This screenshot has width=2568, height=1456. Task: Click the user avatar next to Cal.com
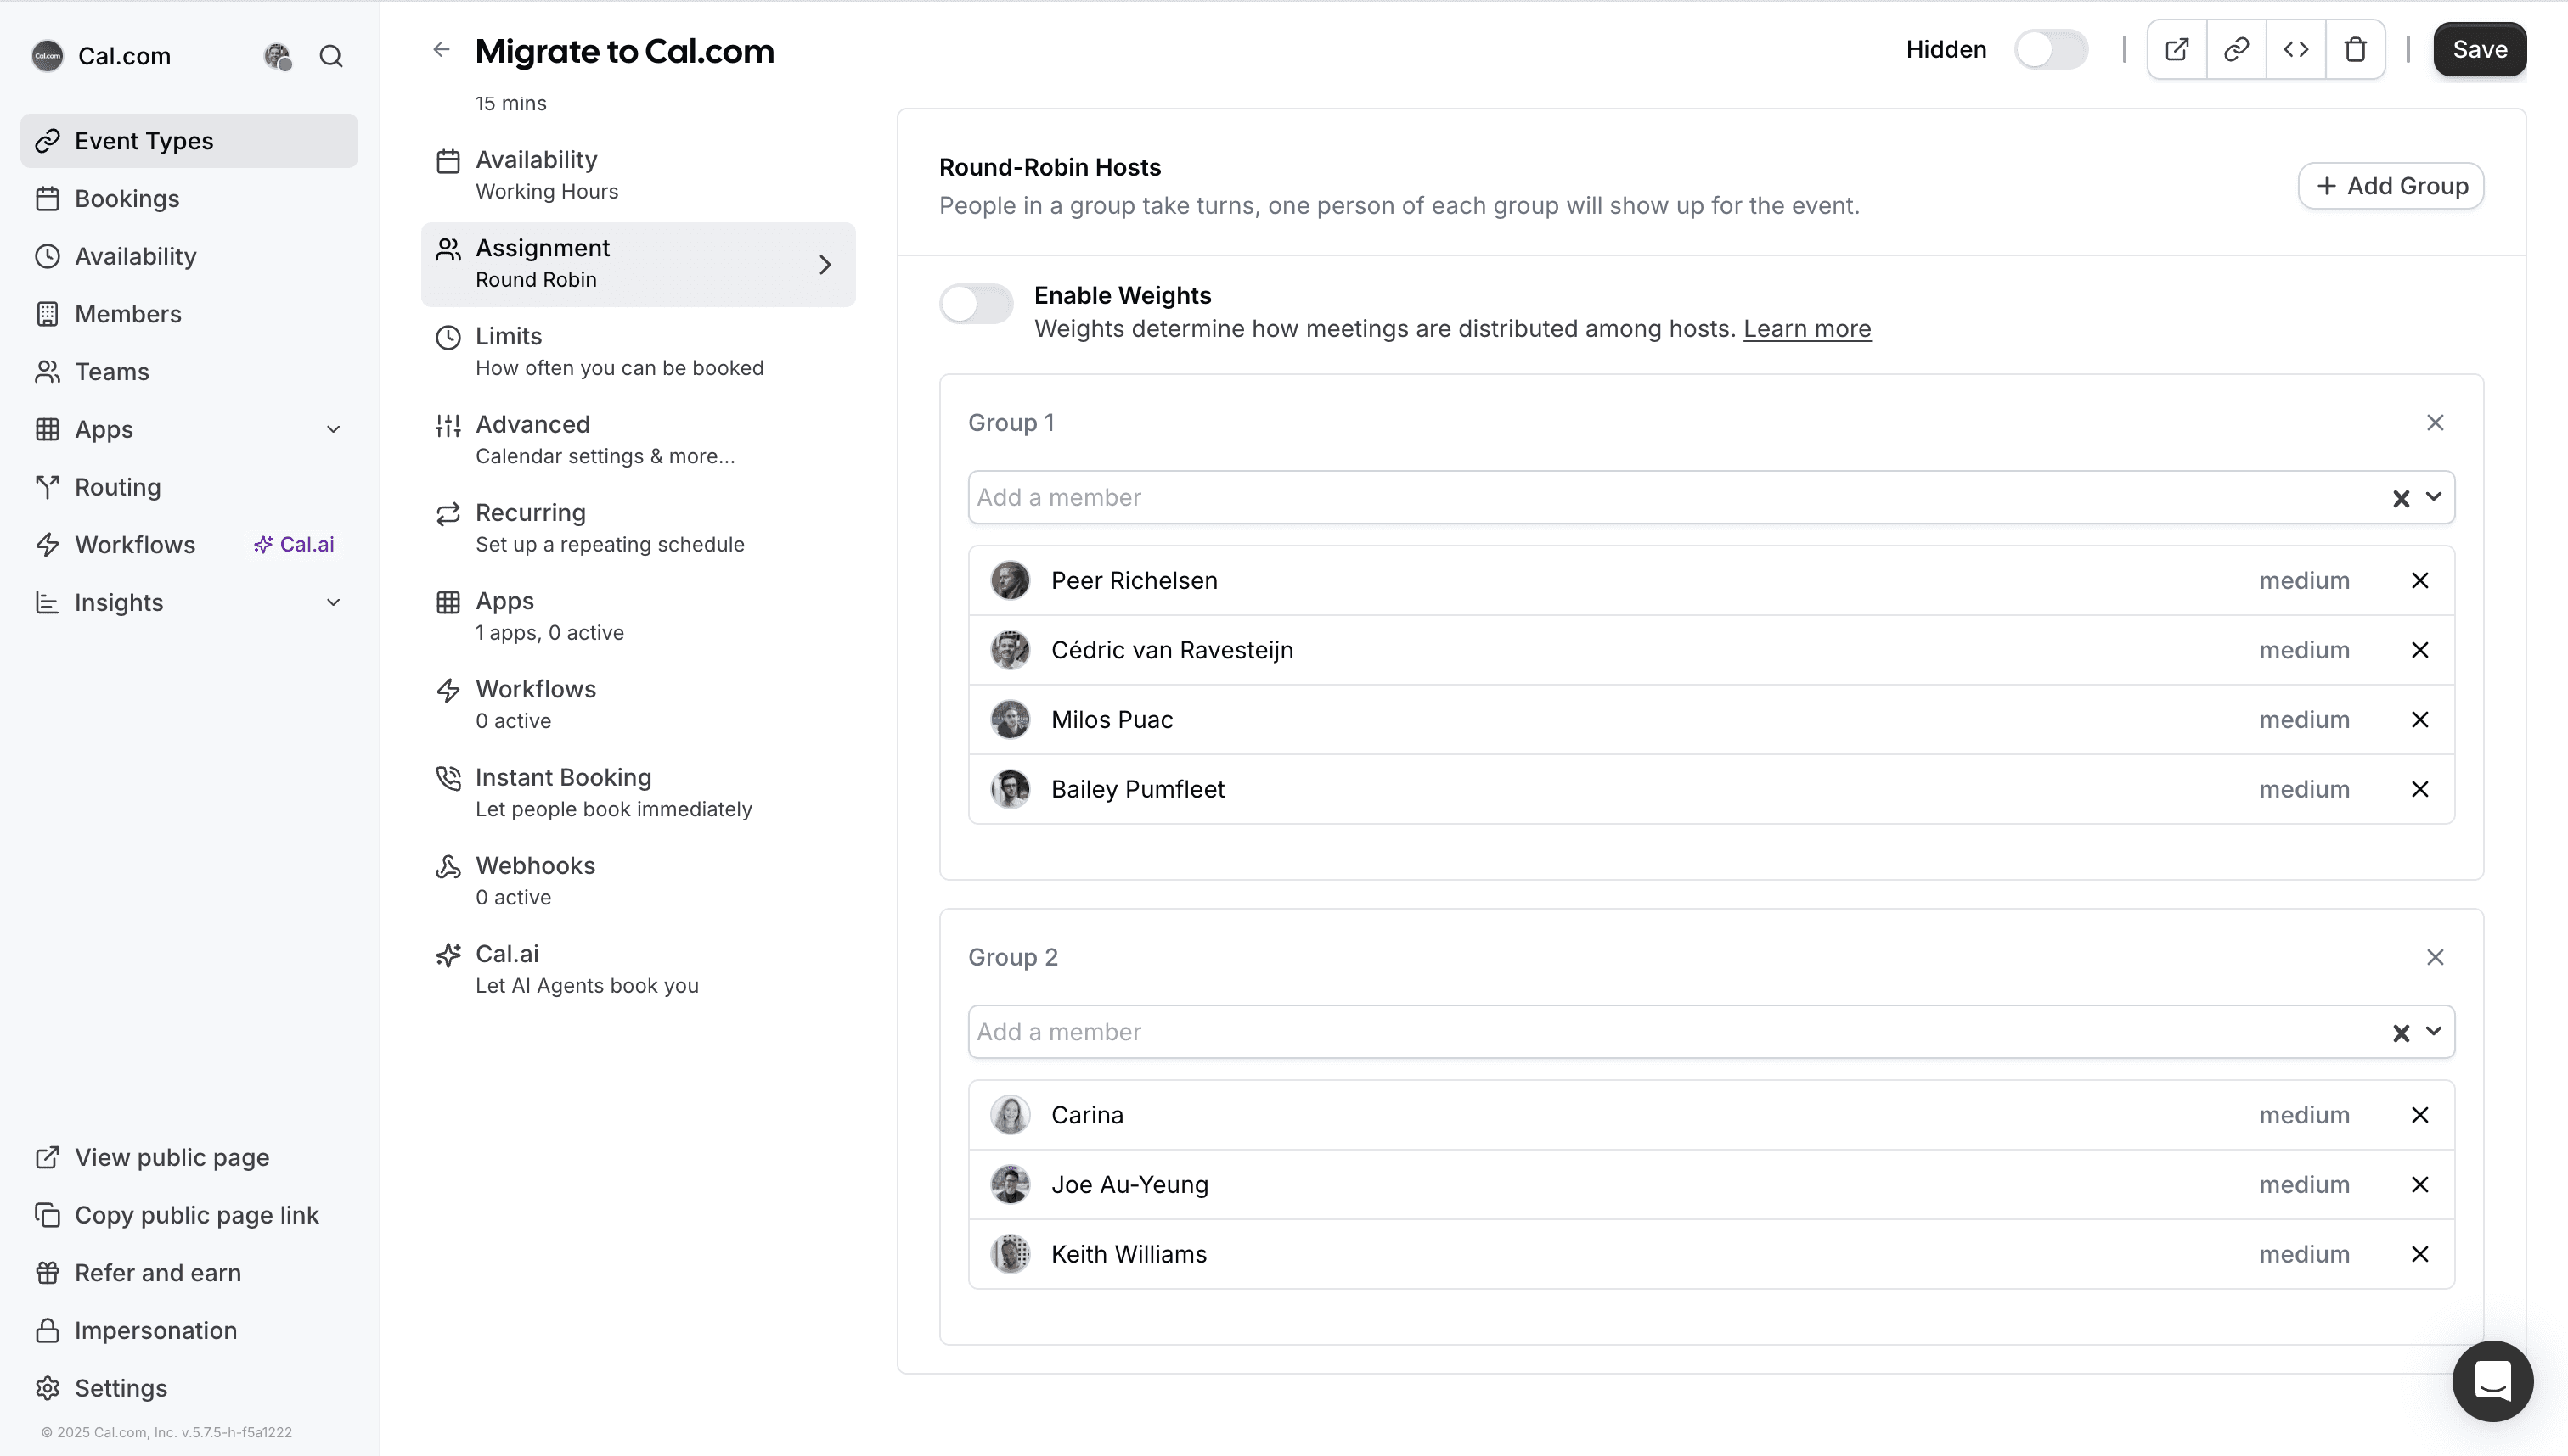point(277,56)
